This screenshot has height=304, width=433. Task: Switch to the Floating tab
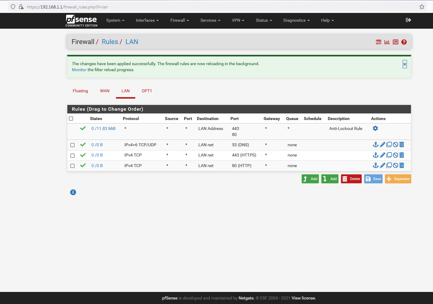point(80,91)
